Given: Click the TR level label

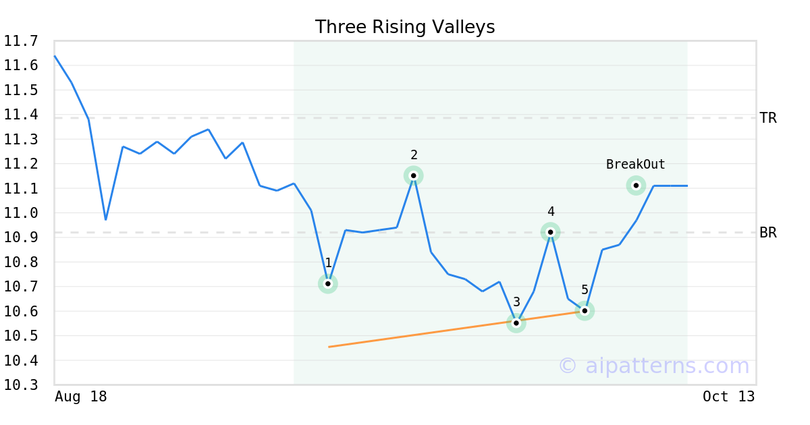Looking at the screenshot, I should tap(768, 118).
